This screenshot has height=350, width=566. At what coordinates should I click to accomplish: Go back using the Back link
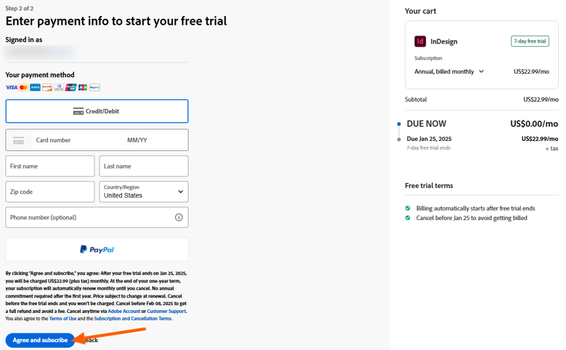point(92,340)
